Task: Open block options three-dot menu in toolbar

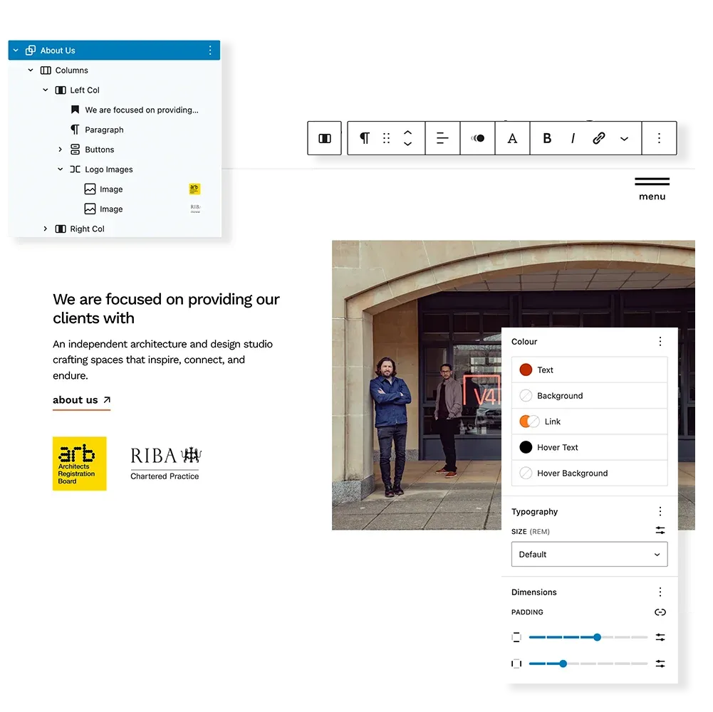Action: 659,138
